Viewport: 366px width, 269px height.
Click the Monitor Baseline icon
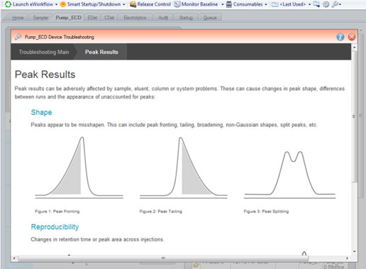coord(177,4)
